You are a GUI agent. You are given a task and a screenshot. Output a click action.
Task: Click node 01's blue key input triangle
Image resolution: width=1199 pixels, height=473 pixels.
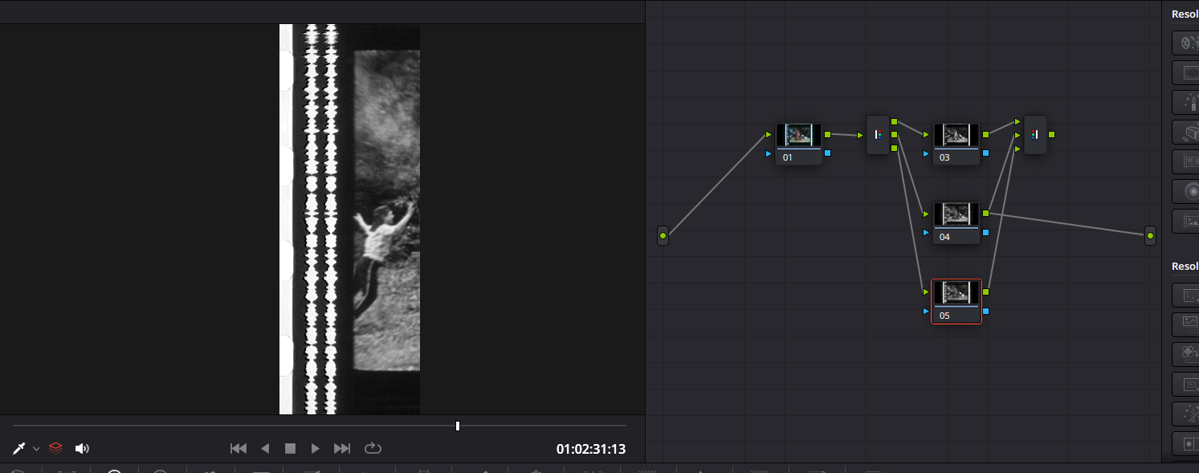[769, 153]
